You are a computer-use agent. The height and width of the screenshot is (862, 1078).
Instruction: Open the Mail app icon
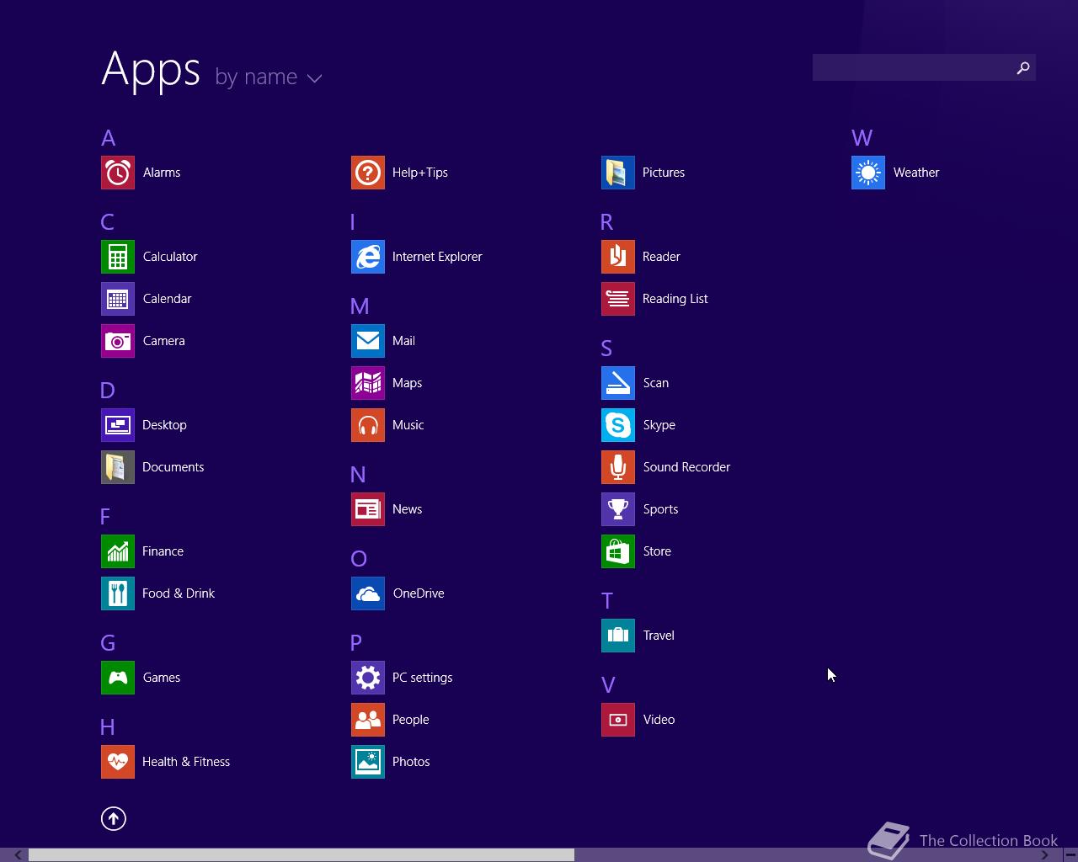tap(368, 341)
